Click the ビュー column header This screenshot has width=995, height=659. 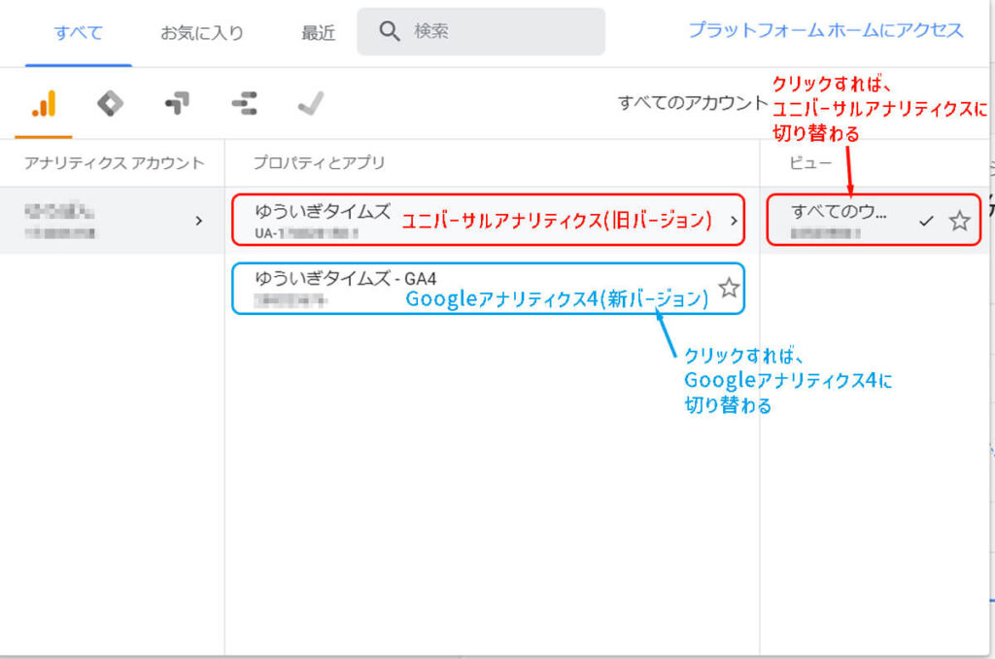click(809, 163)
